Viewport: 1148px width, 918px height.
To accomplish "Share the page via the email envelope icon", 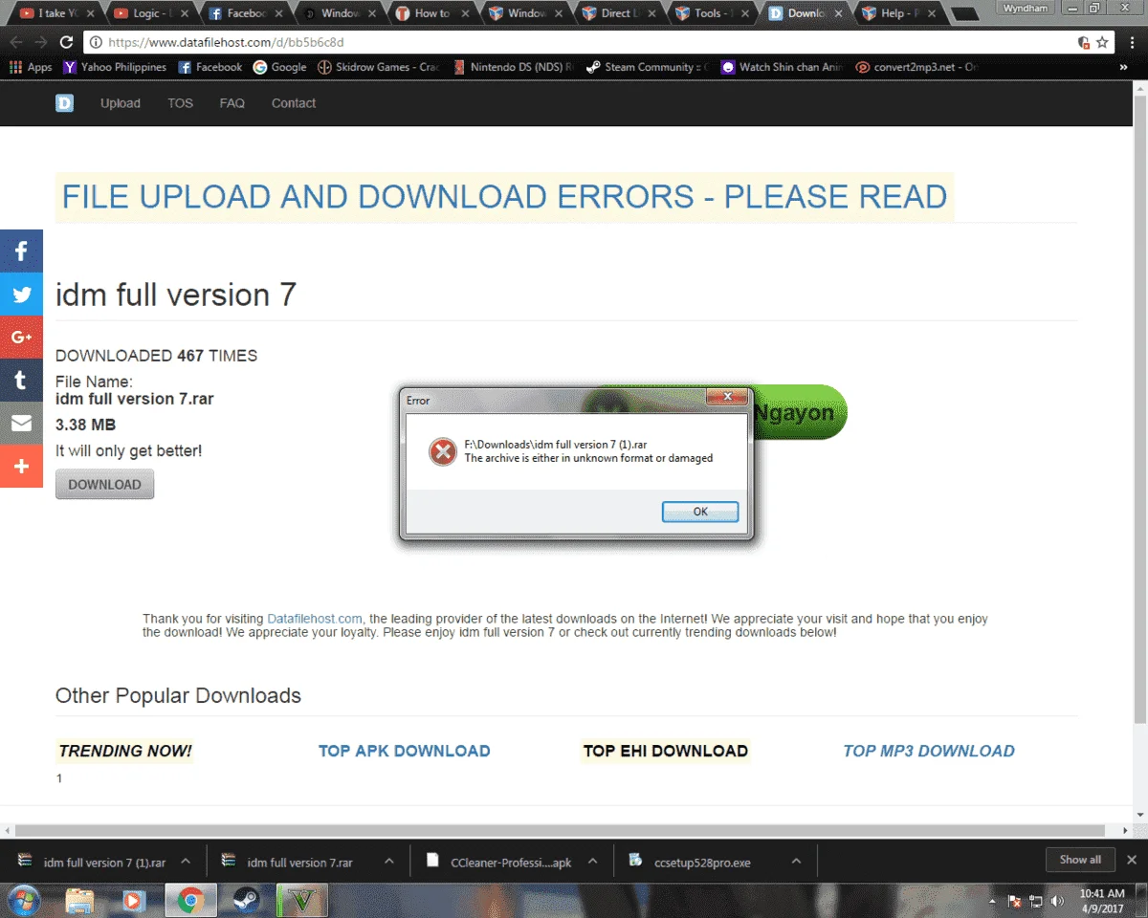I will (x=21, y=424).
